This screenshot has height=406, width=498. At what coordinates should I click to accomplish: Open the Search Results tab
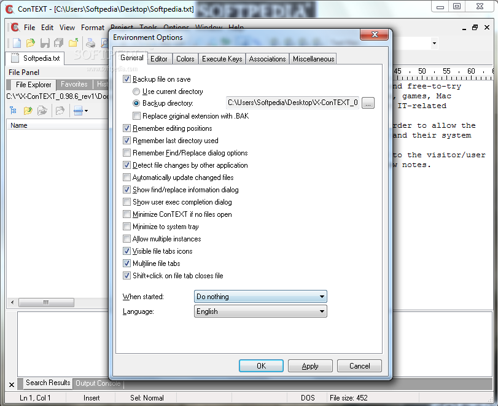[x=48, y=383]
